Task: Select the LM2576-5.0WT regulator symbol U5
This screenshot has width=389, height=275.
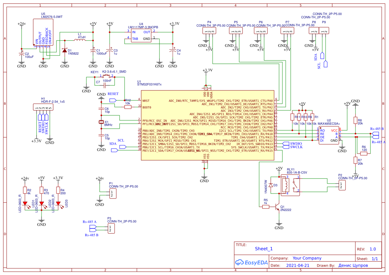Action: [43, 31]
